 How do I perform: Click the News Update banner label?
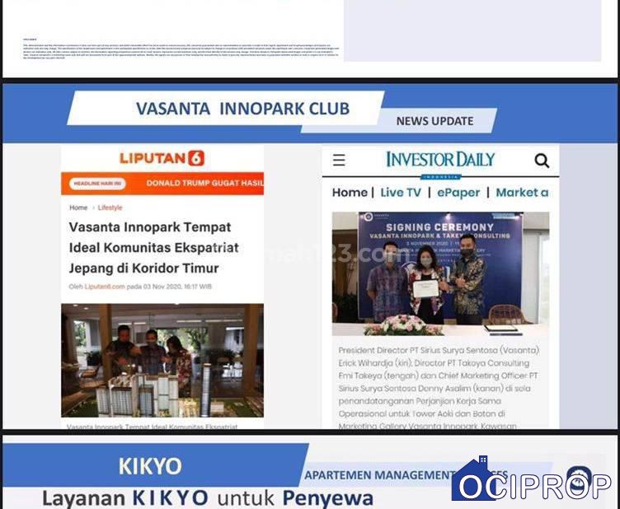point(434,121)
